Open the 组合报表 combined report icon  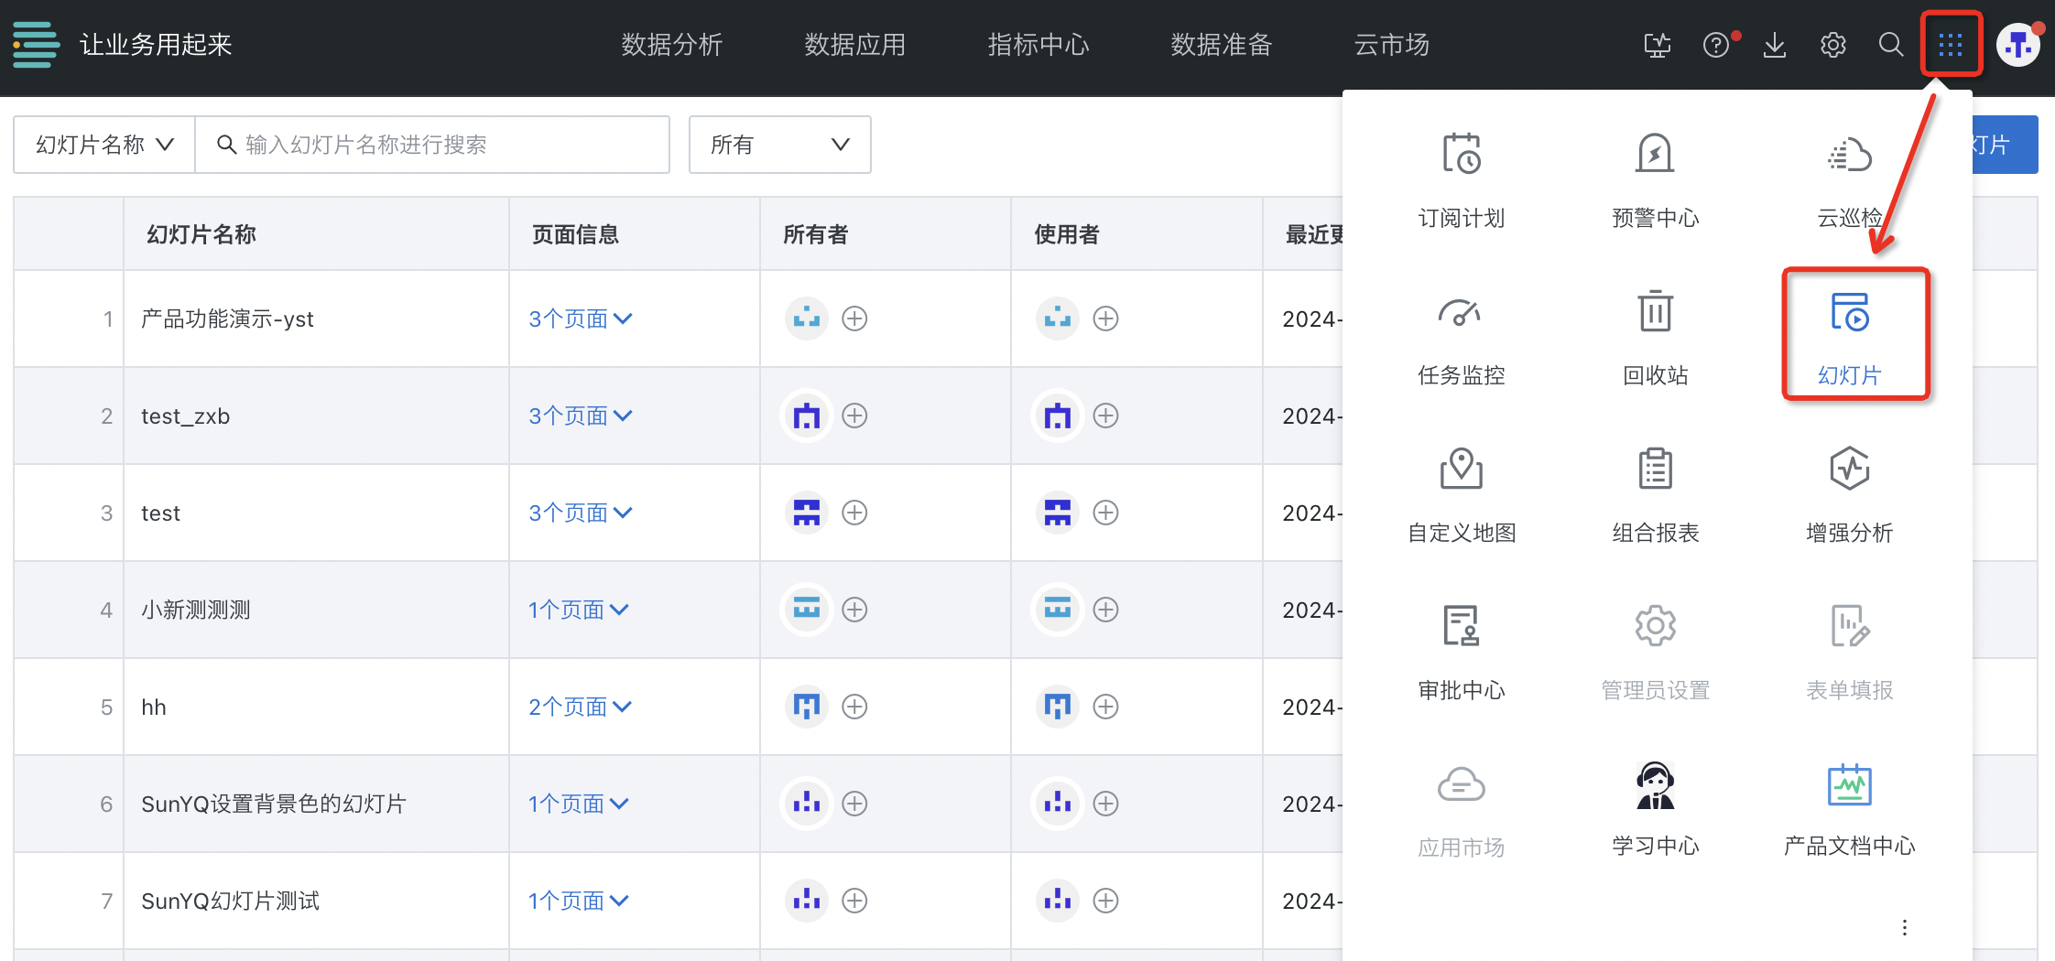coord(1655,469)
